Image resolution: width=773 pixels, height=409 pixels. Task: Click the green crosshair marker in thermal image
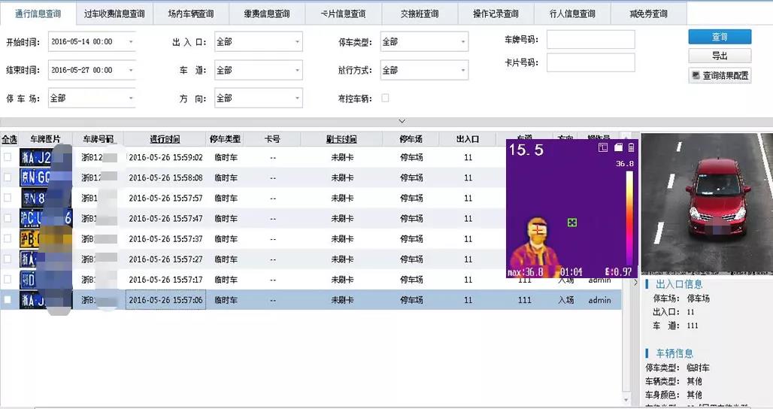tap(571, 223)
